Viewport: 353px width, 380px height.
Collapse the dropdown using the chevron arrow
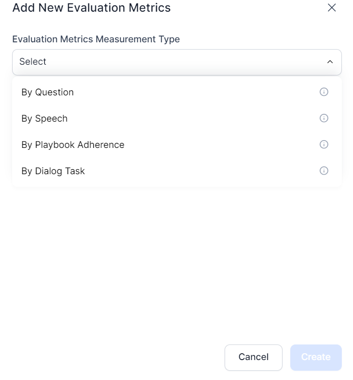(330, 62)
